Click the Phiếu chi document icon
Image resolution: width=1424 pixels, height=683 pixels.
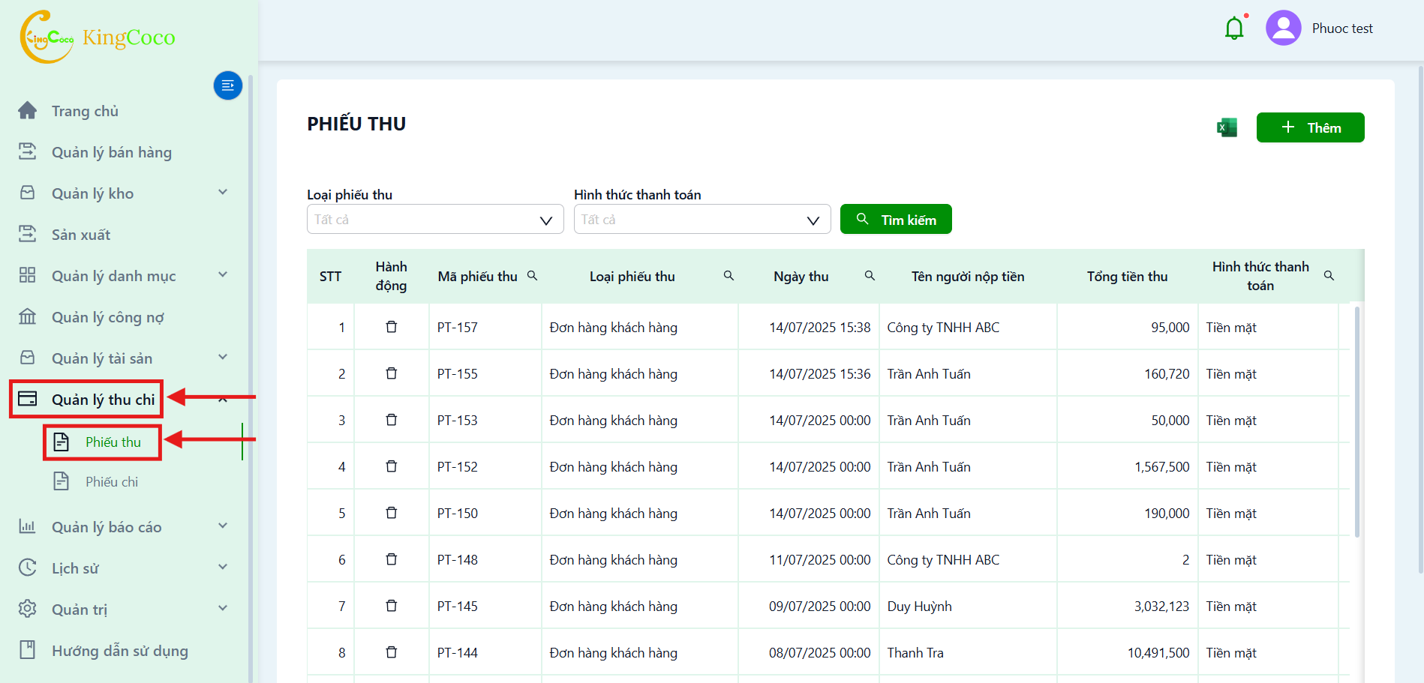coord(62,481)
